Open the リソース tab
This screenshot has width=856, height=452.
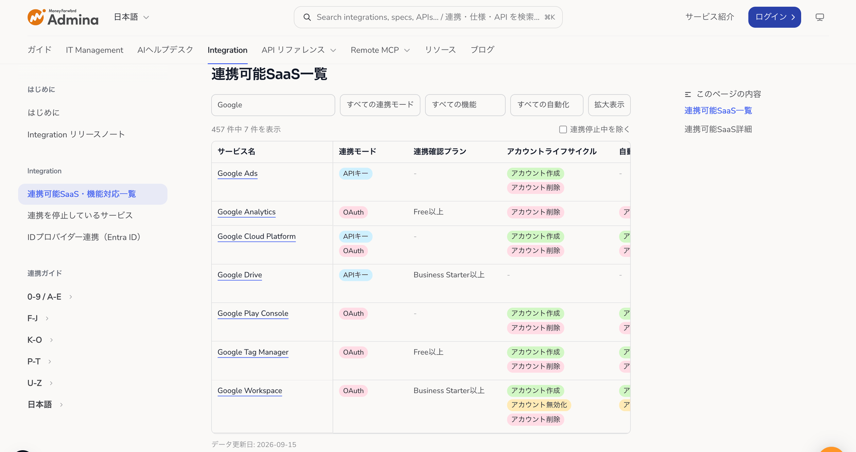click(440, 50)
